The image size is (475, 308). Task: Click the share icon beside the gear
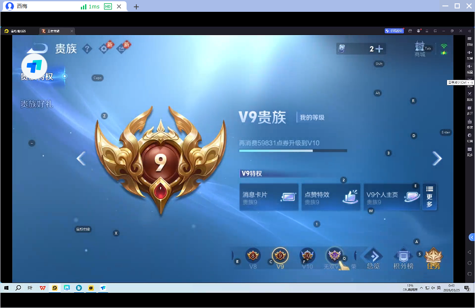tap(122, 49)
